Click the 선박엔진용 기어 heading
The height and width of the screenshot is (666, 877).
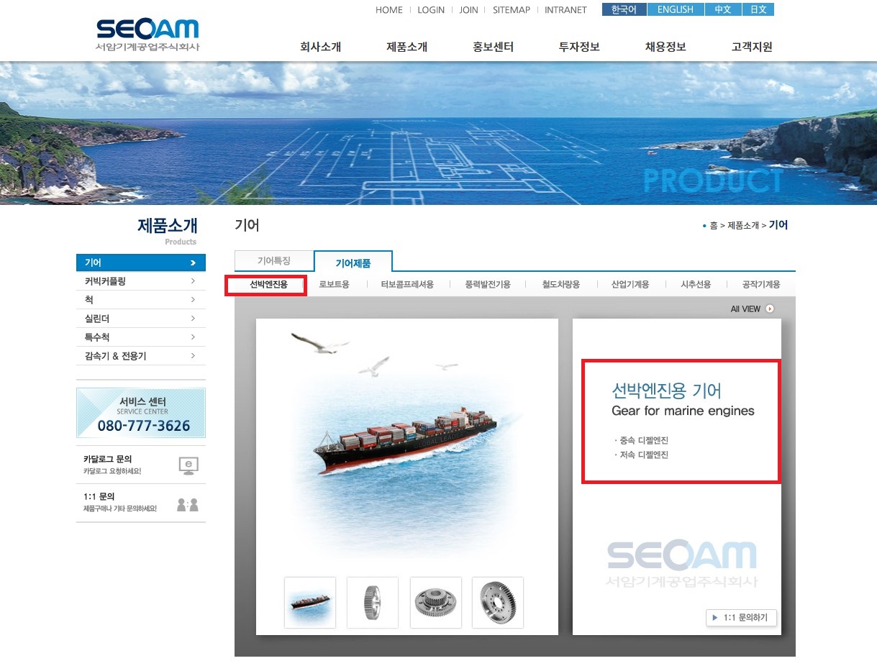pyautogui.click(x=666, y=391)
